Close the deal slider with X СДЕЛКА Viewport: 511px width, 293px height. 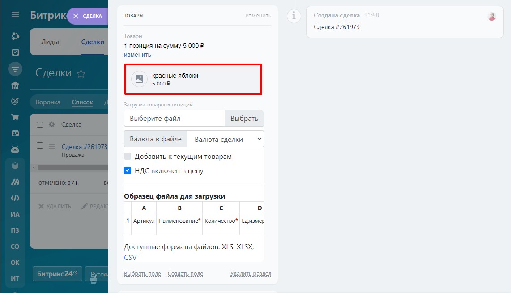[x=87, y=16]
